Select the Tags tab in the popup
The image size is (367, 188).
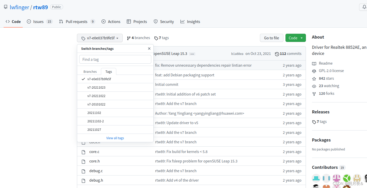[109, 72]
